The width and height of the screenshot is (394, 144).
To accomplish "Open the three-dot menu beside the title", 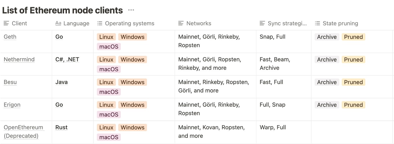I will 131,10.
